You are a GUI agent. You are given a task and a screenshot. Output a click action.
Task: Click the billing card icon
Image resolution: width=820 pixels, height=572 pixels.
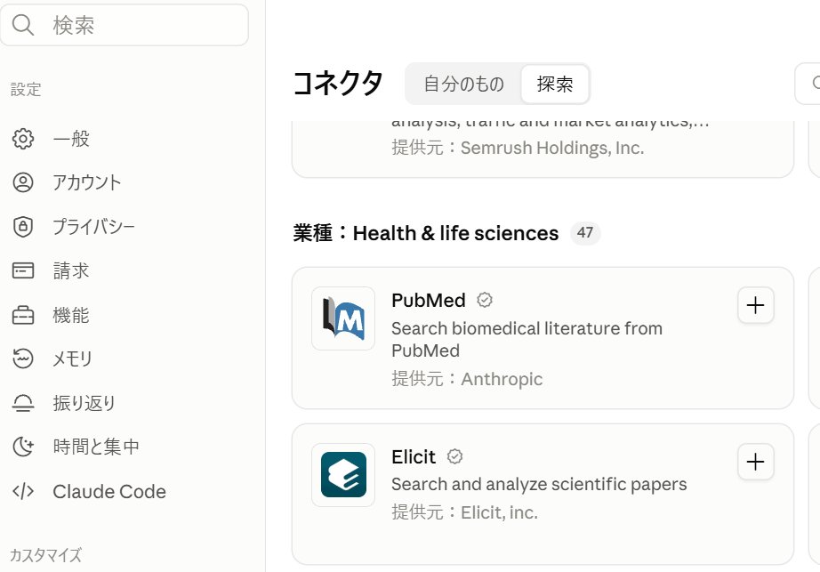[x=23, y=270]
